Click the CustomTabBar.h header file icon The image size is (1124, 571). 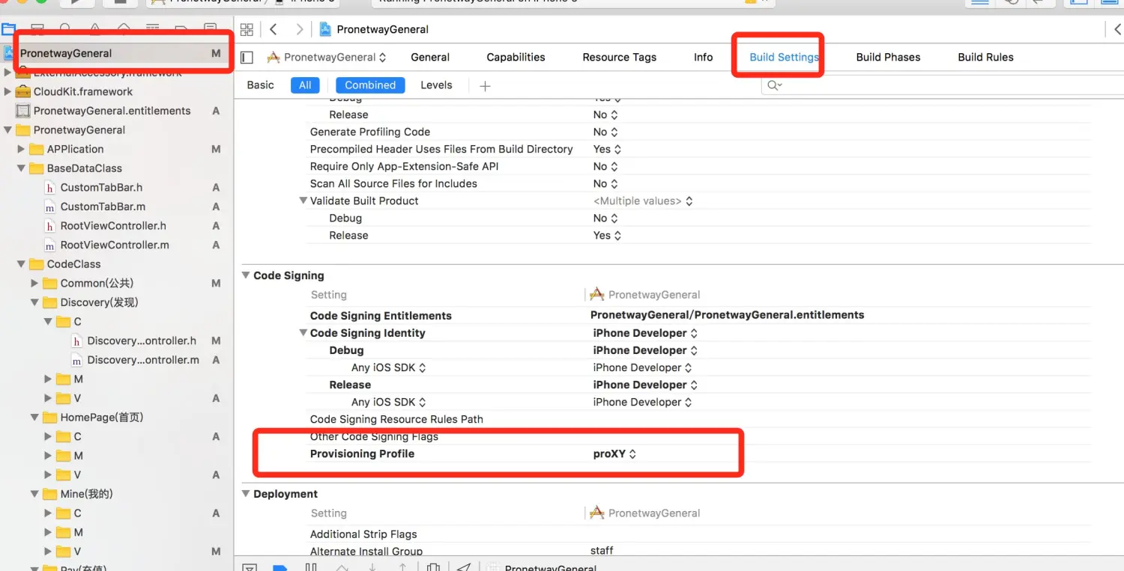click(49, 188)
